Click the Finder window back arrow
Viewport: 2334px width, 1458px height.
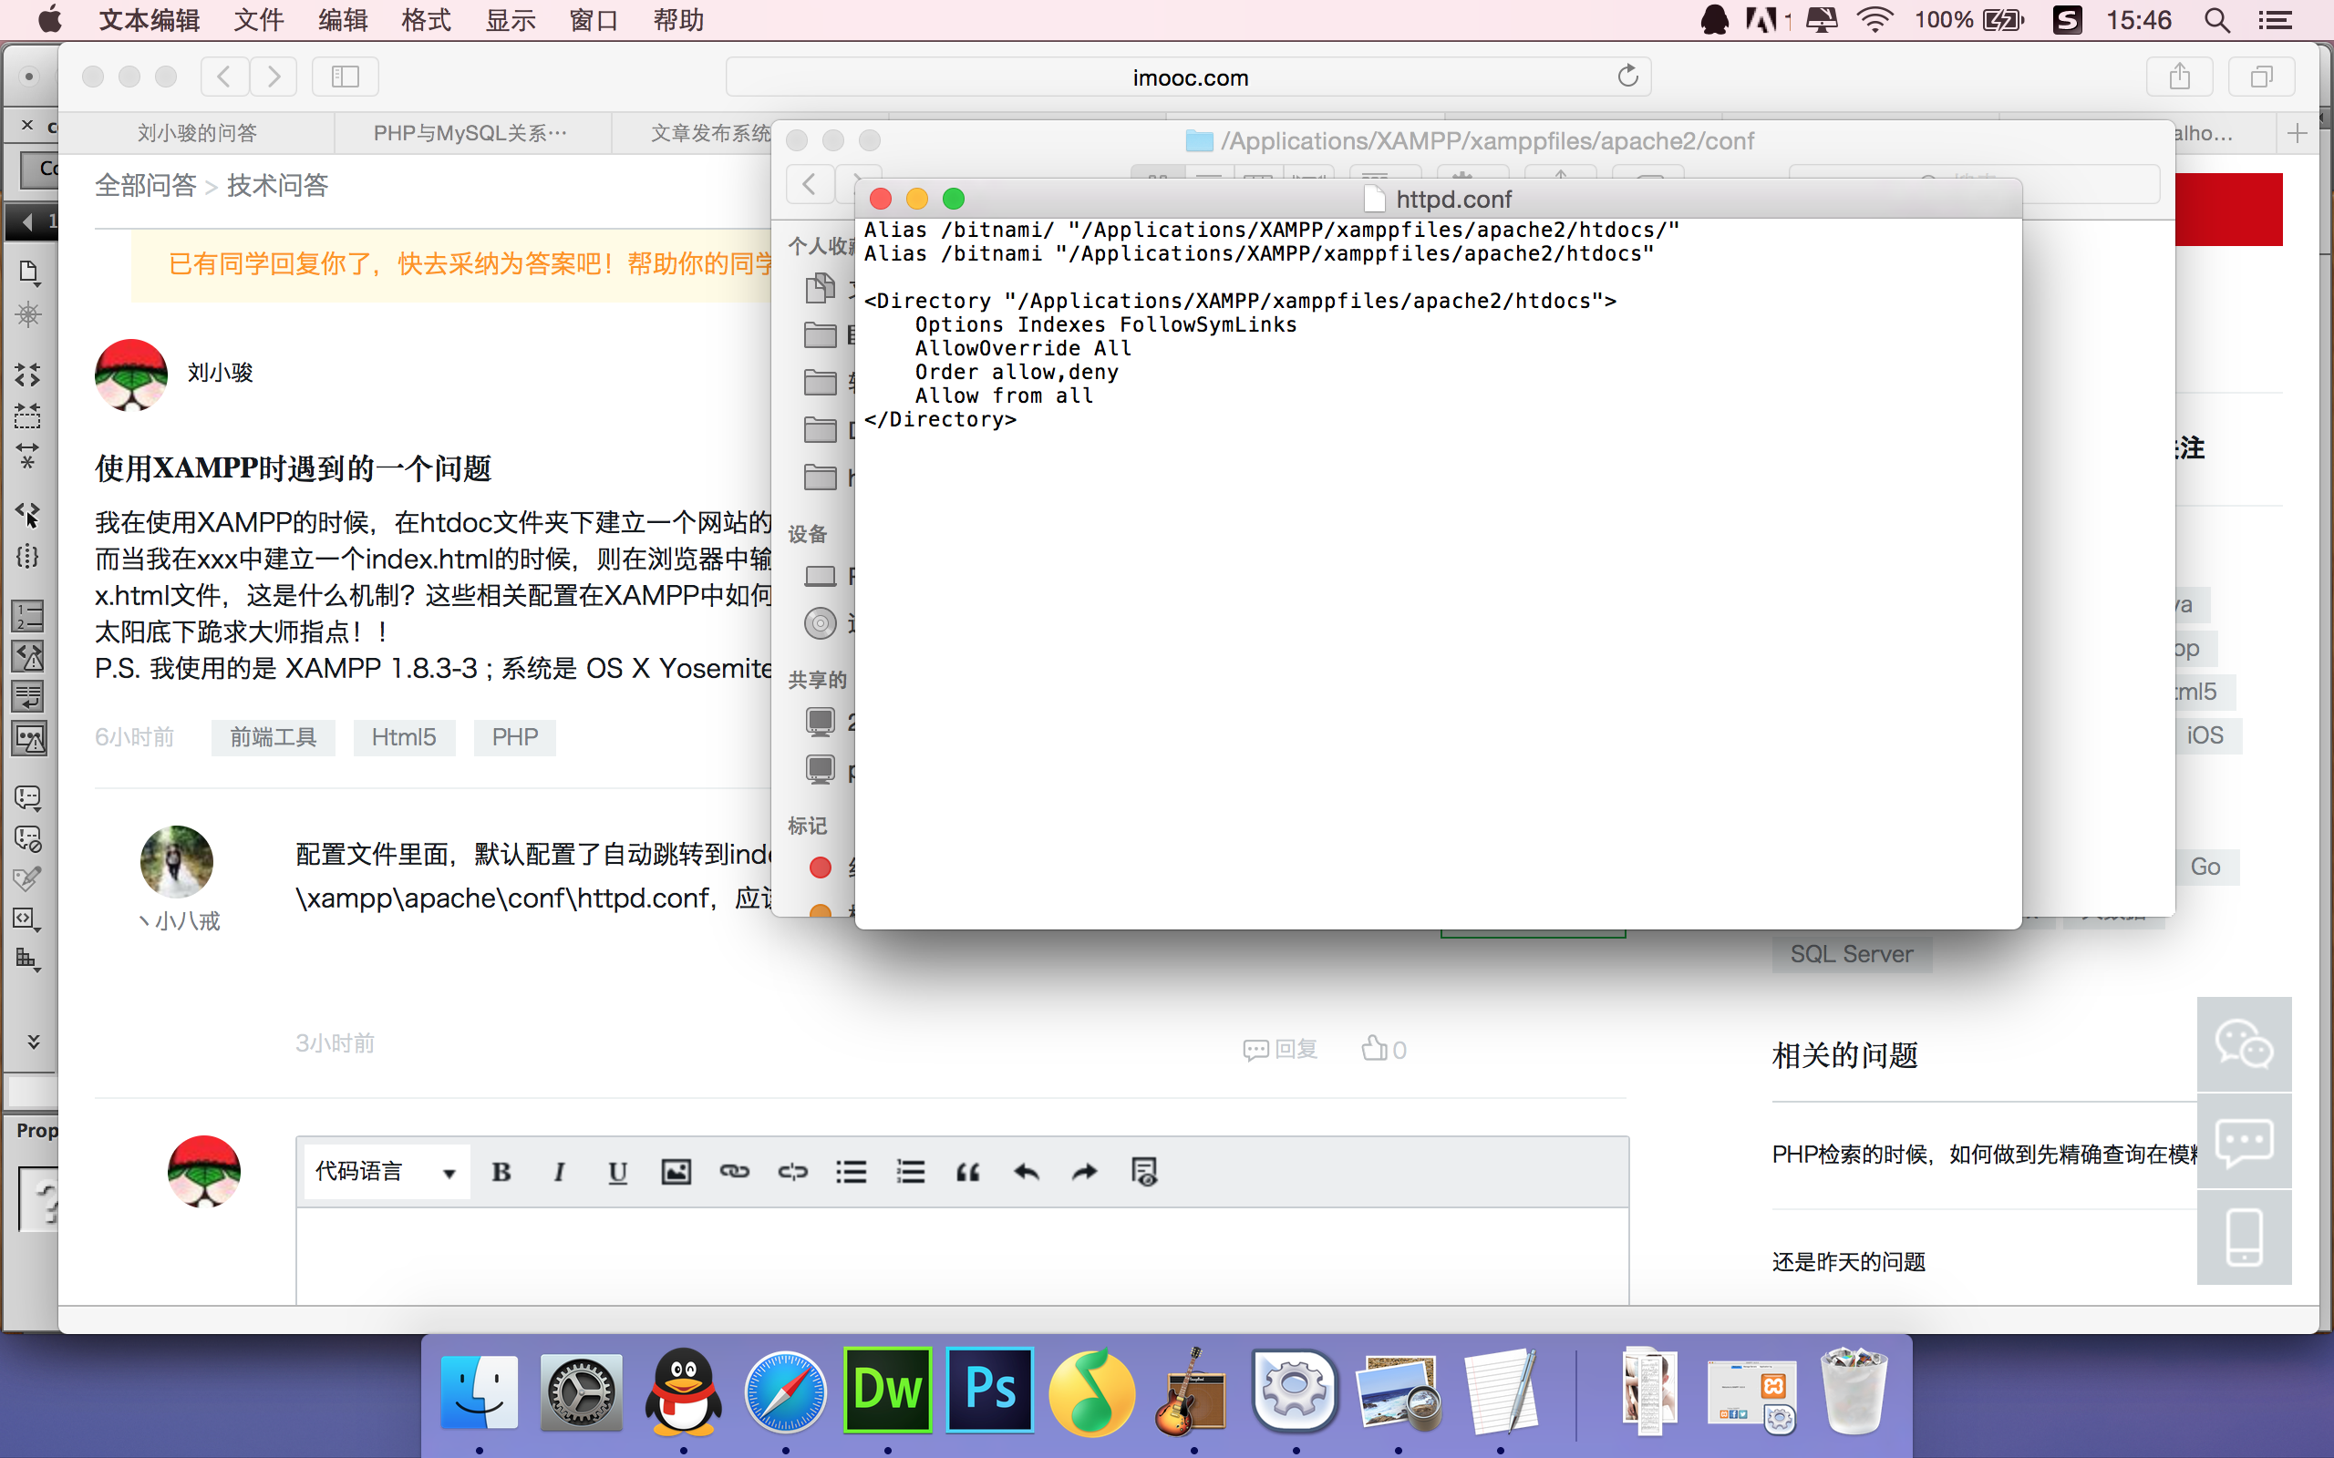[810, 183]
